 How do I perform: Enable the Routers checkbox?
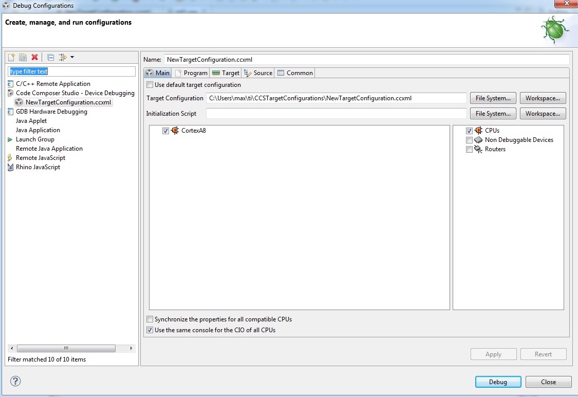tap(469, 150)
